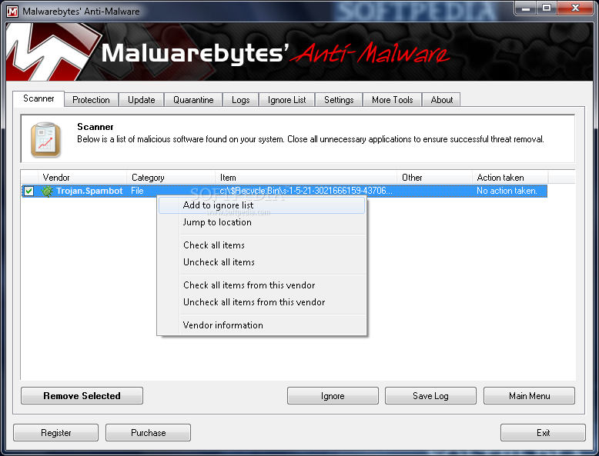This screenshot has height=456, width=599.
Task: Choose Add to ignore list
Action: (262, 205)
